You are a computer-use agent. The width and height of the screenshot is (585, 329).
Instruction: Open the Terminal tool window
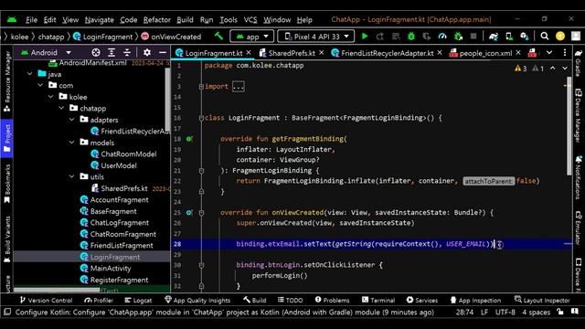[x=378, y=300]
